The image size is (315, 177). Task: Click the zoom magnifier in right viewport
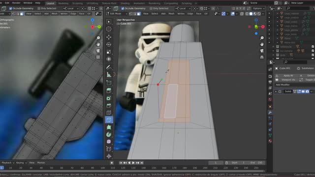(x=262, y=38)
